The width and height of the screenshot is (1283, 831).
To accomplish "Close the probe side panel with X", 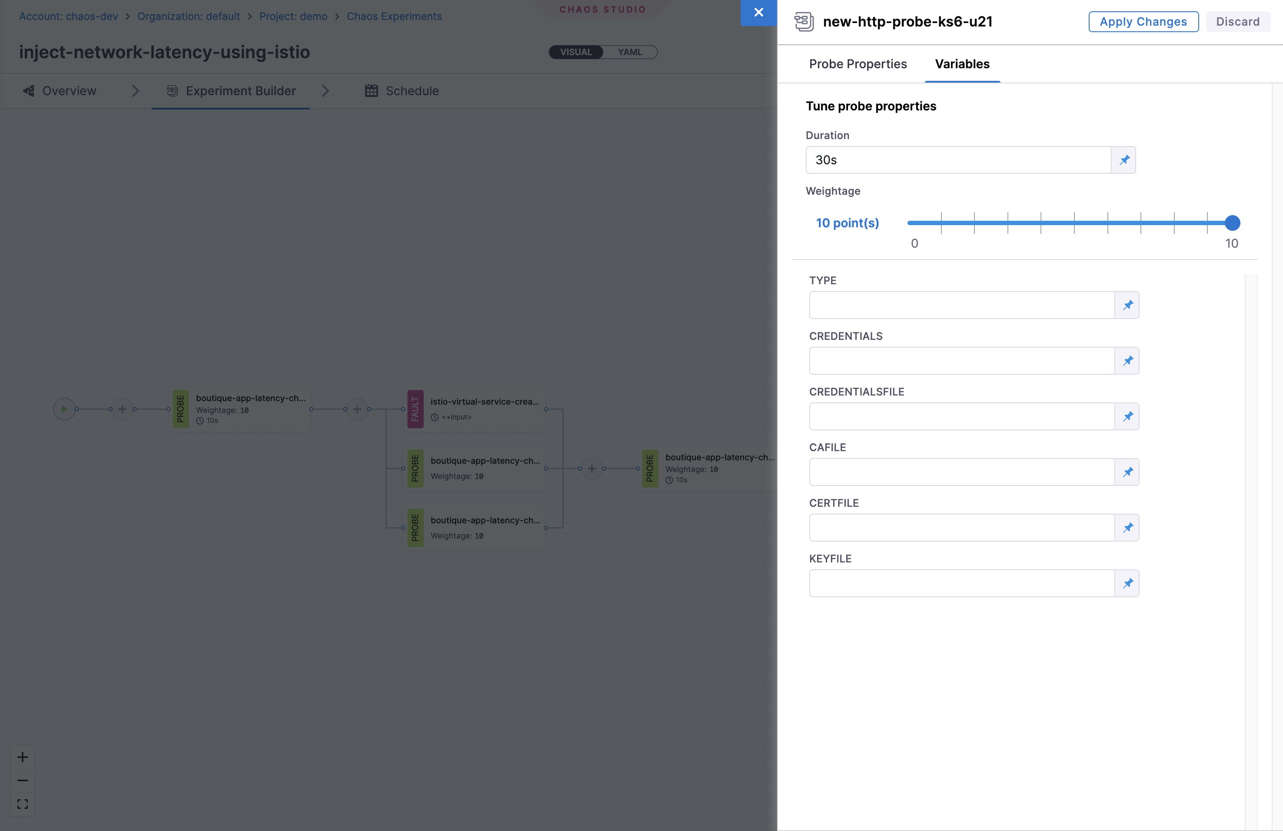I will [x=758, y=13].
